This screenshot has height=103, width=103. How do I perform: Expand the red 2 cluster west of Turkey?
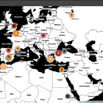click(58, 53)
